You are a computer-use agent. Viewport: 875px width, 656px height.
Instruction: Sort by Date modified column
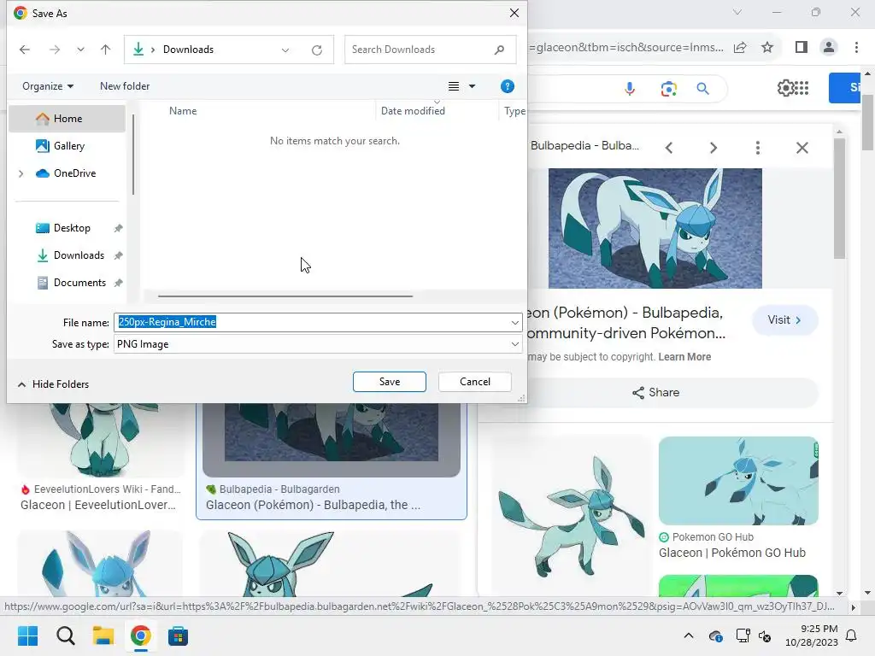[413, 111]
